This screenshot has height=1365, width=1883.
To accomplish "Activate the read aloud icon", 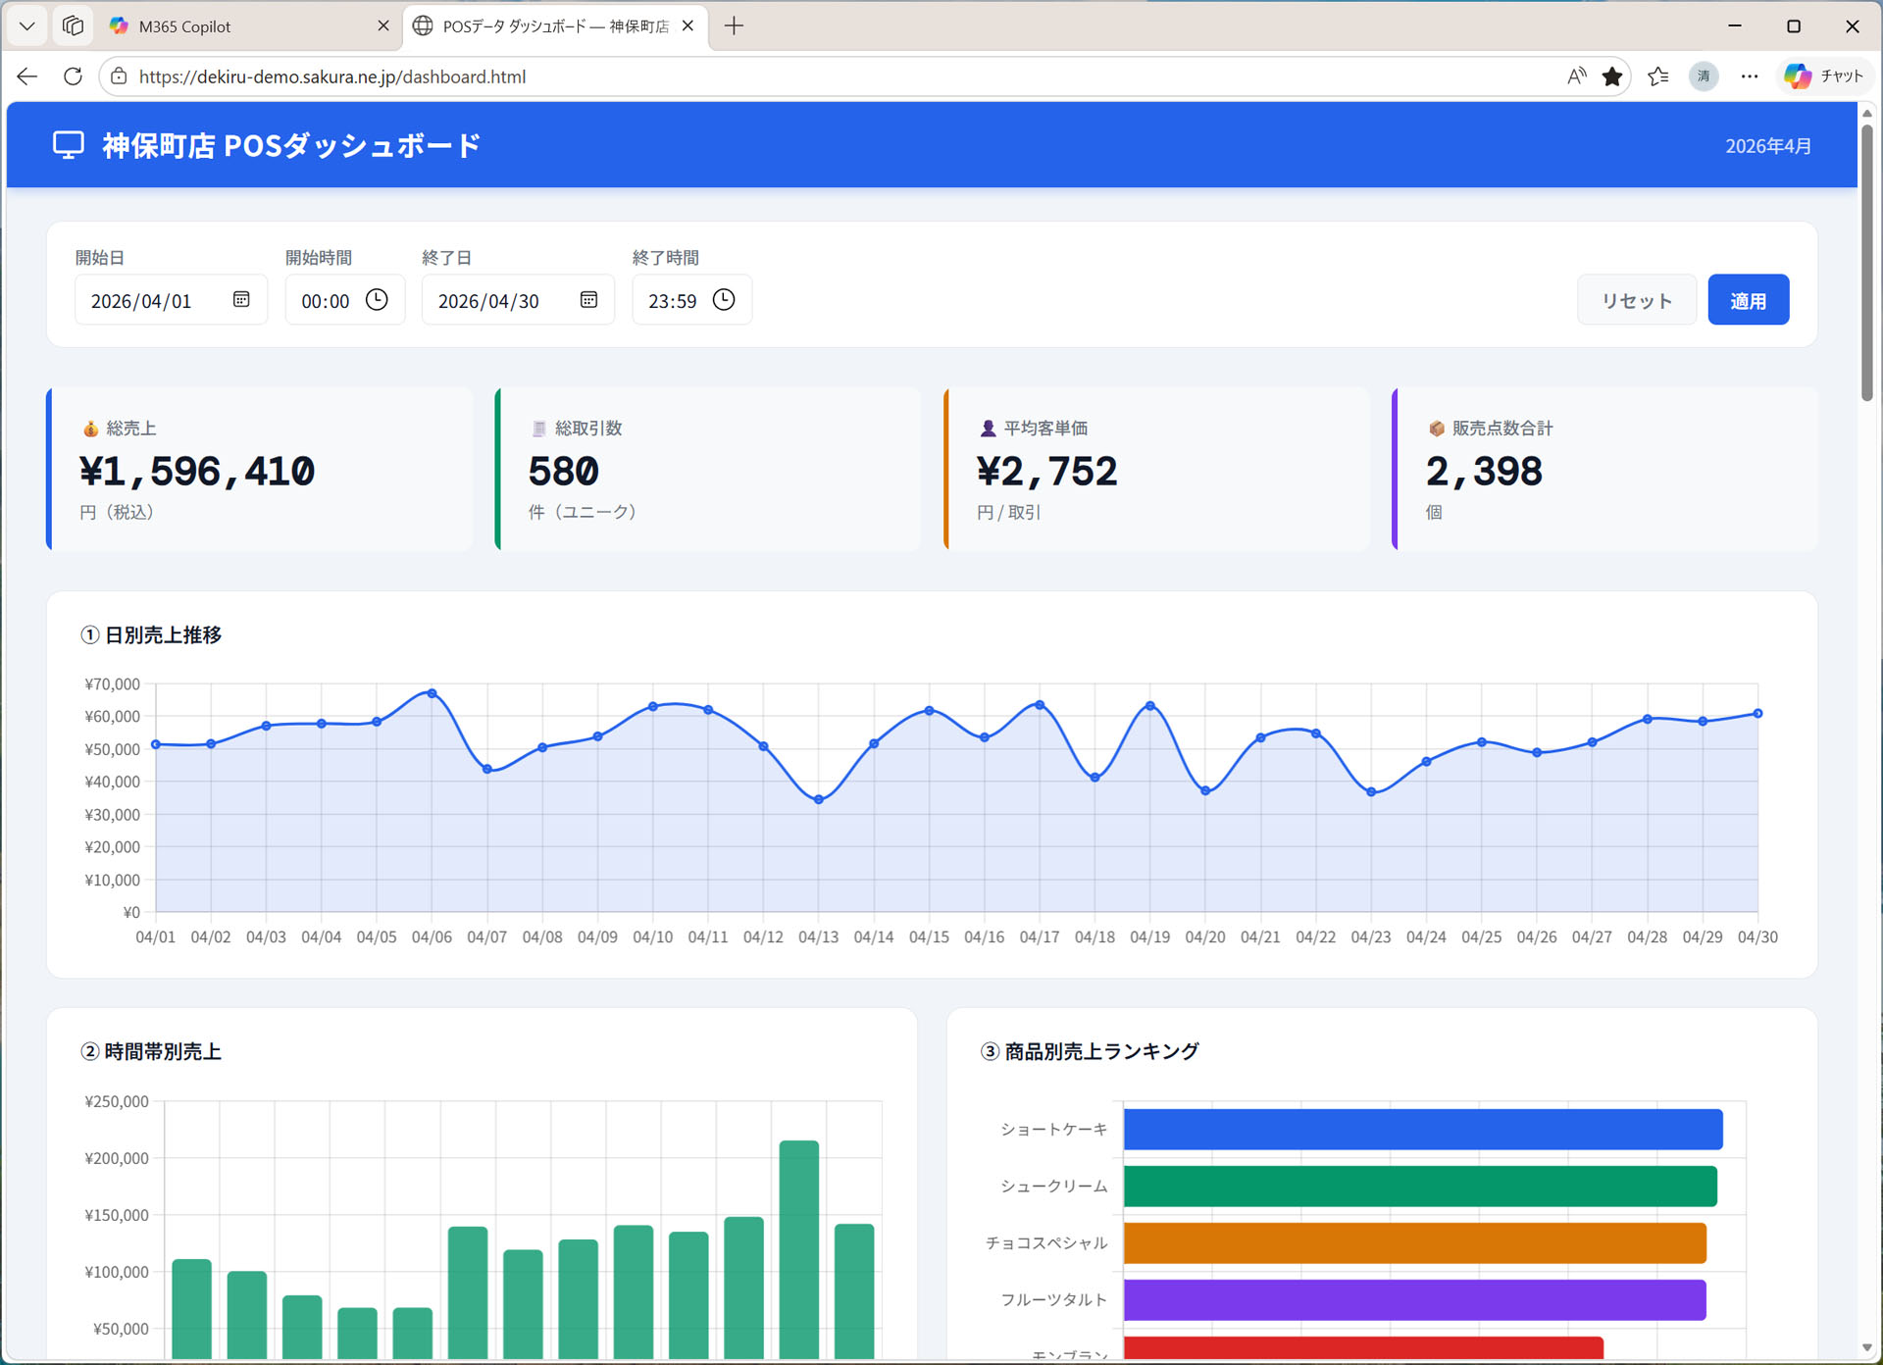I will coord(1576,76).
